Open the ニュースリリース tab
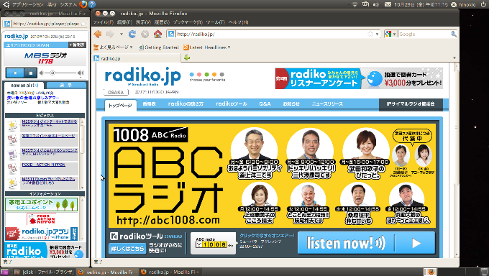 tap(327, 103)
